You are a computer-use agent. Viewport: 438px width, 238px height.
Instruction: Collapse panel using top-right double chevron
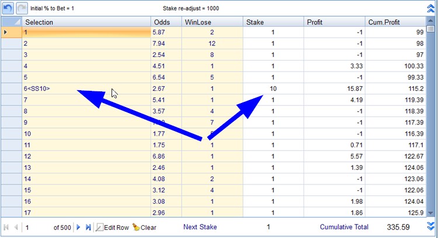tap(431, 9)
